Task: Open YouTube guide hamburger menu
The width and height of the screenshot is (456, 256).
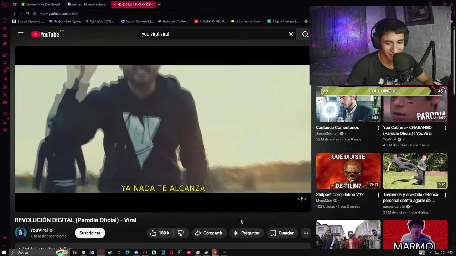Action: pos(21,34)
